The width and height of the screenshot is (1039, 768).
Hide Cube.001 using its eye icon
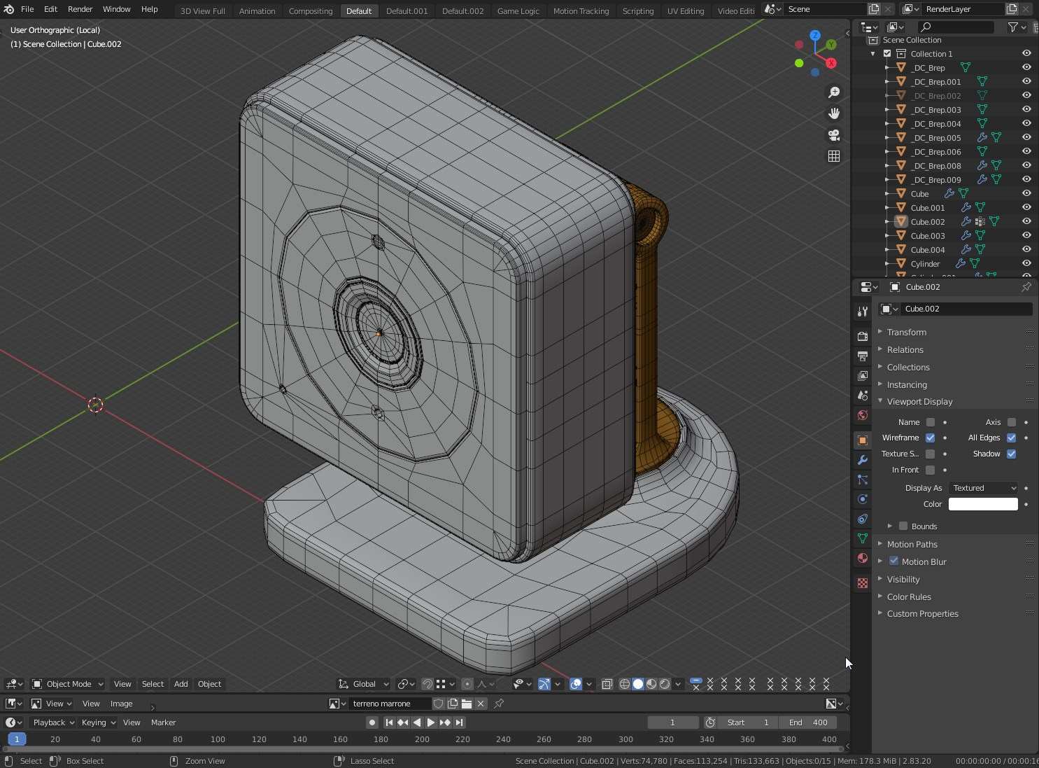click(x=1026, y=207)
